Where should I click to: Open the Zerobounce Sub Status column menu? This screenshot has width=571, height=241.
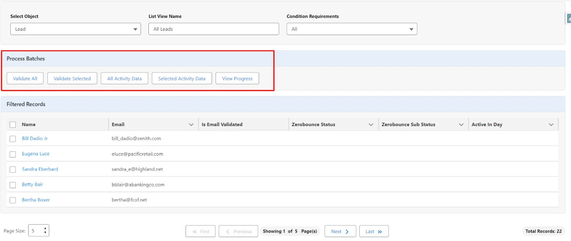click(x=461, y=124)
